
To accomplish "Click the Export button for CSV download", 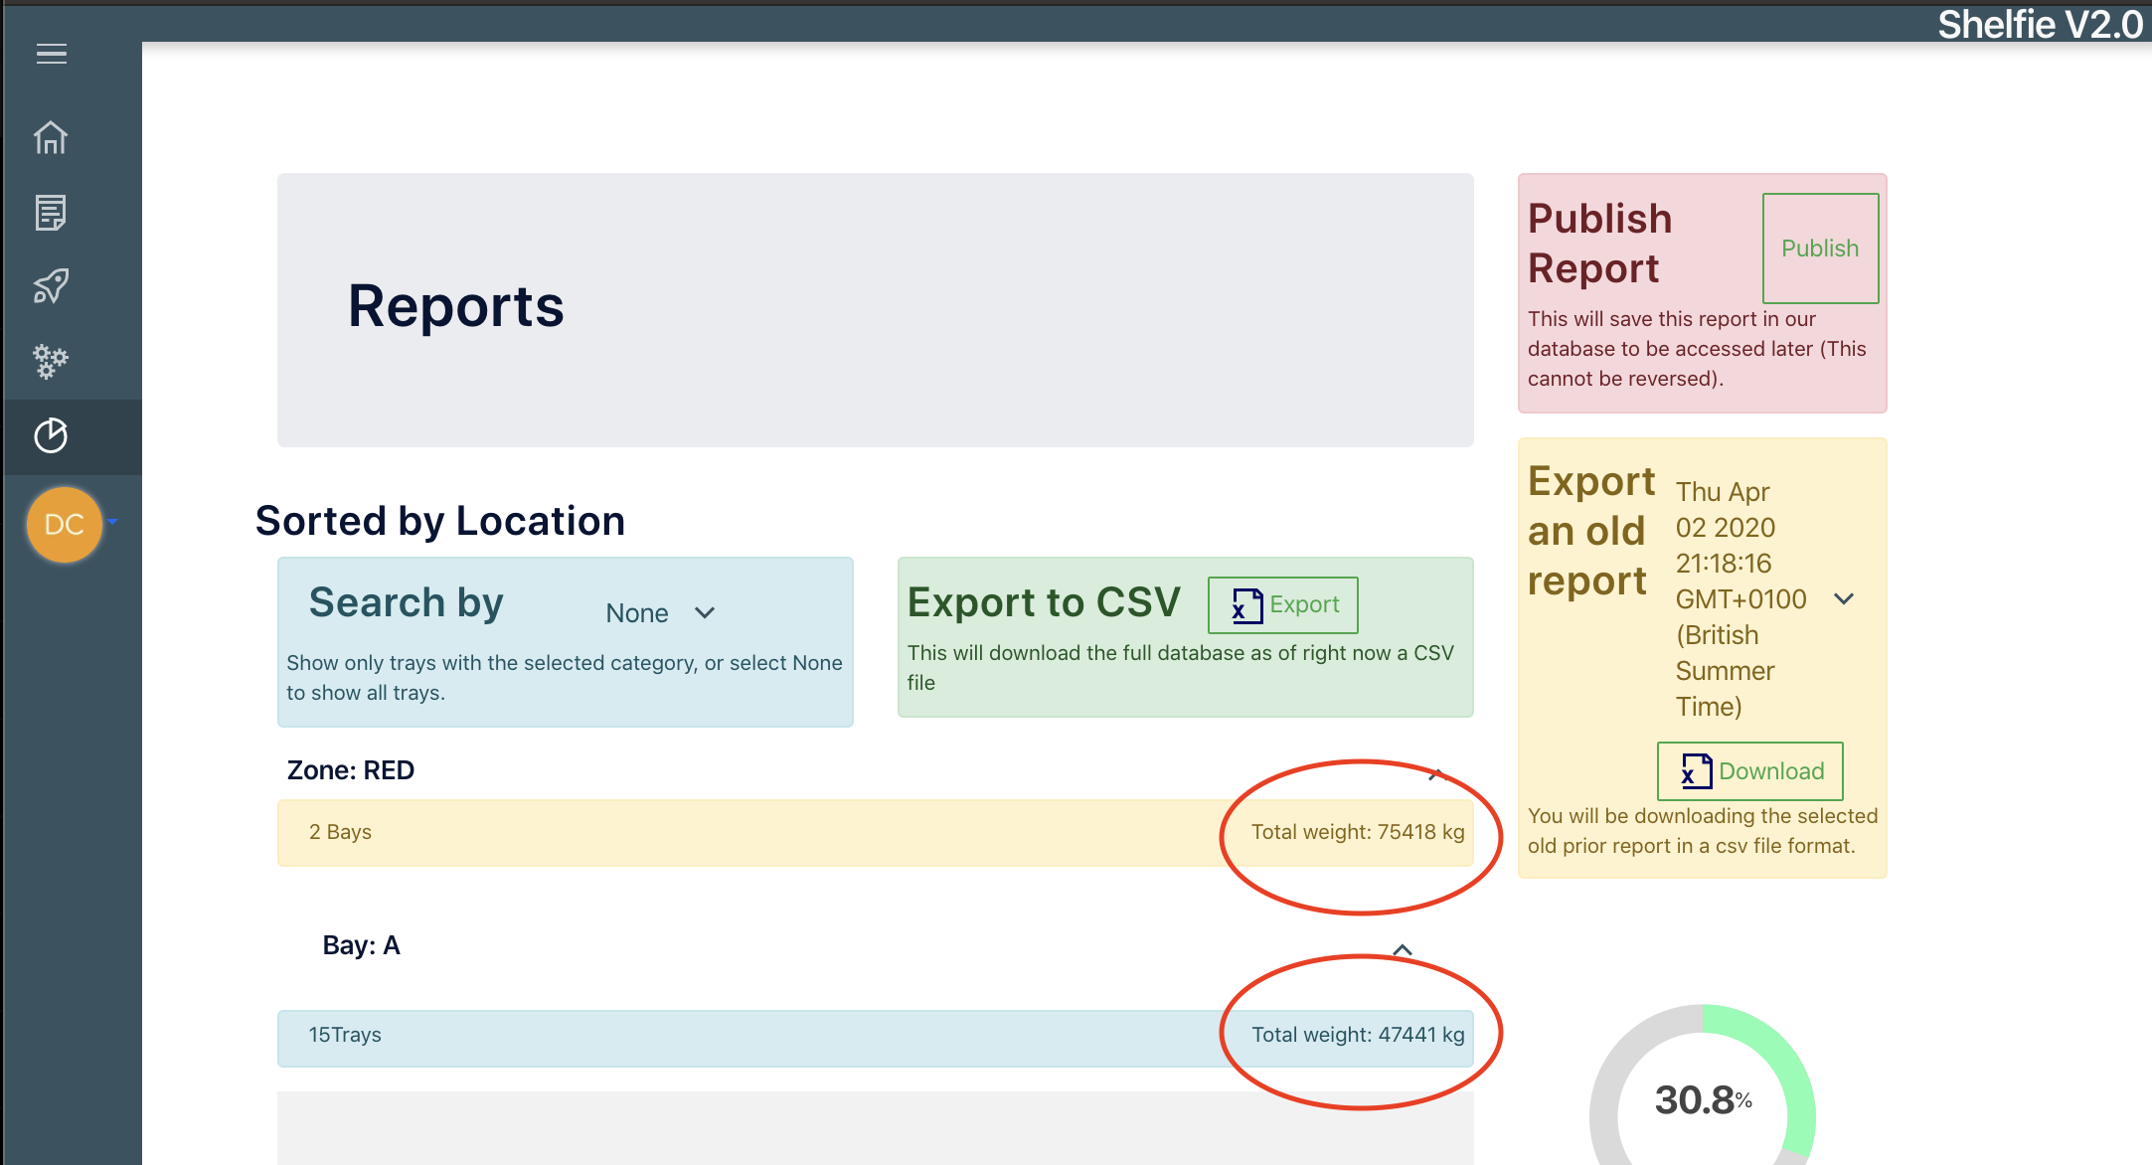I will click(1281, 602).
